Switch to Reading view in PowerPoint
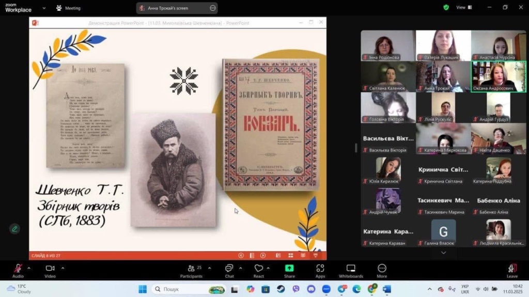529x297 pixels. pos(303,256)
